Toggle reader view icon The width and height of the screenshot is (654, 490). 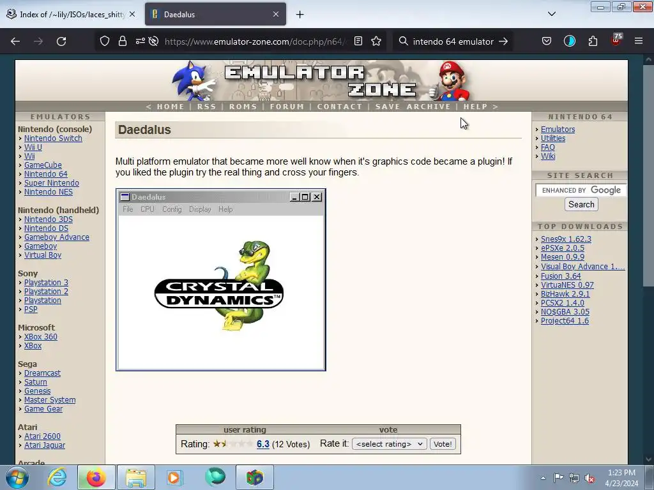(358, 41)
